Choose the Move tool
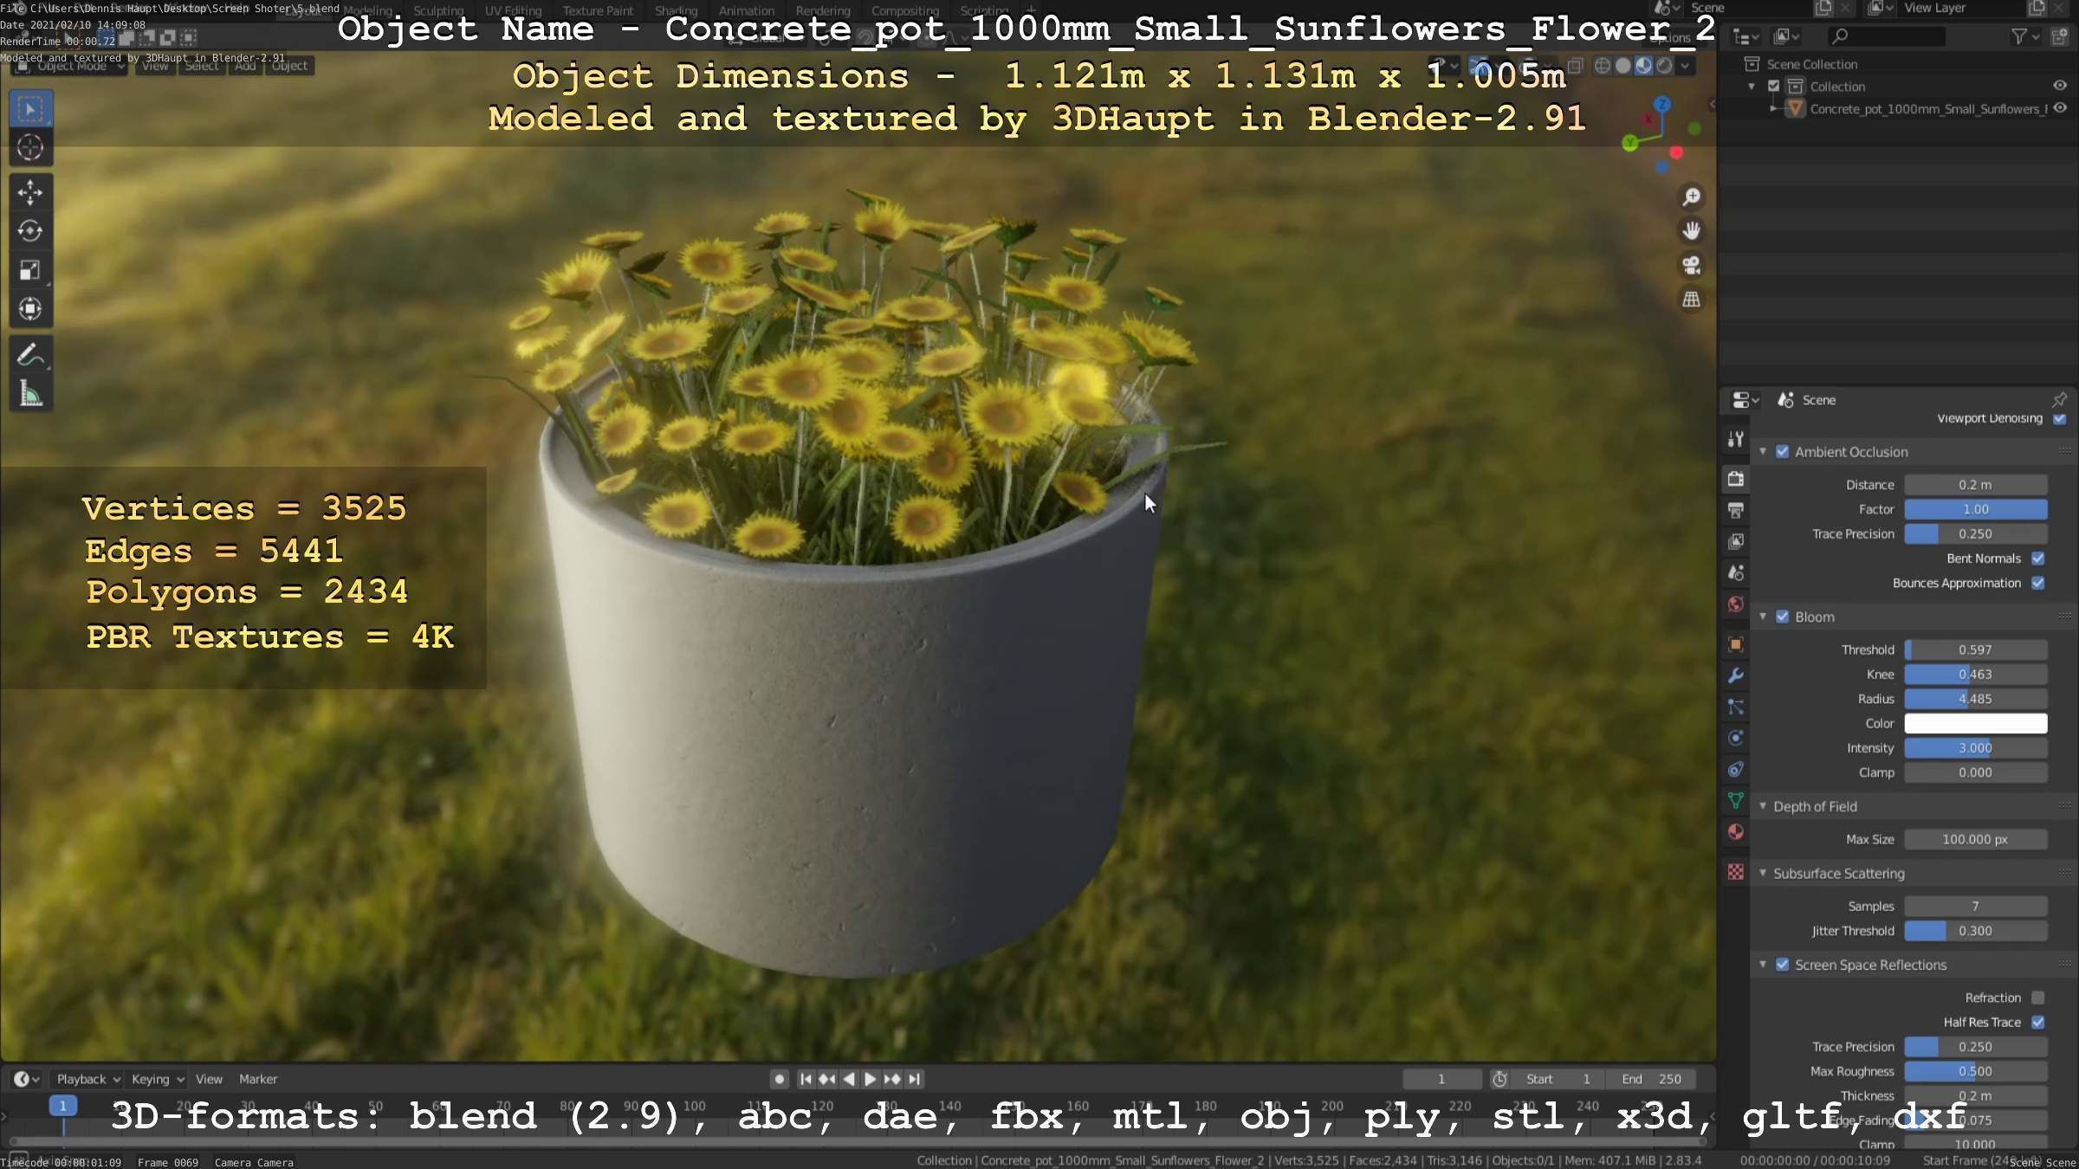This screenshot has height=1169, width=2079. [x=30, y=192]
